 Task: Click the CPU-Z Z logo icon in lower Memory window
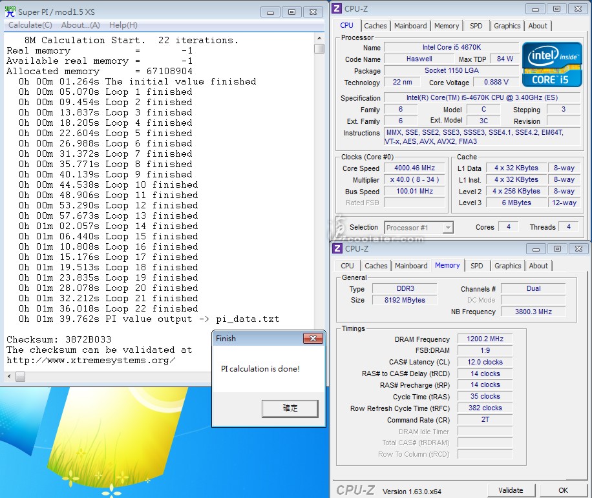tap(337, 248)
